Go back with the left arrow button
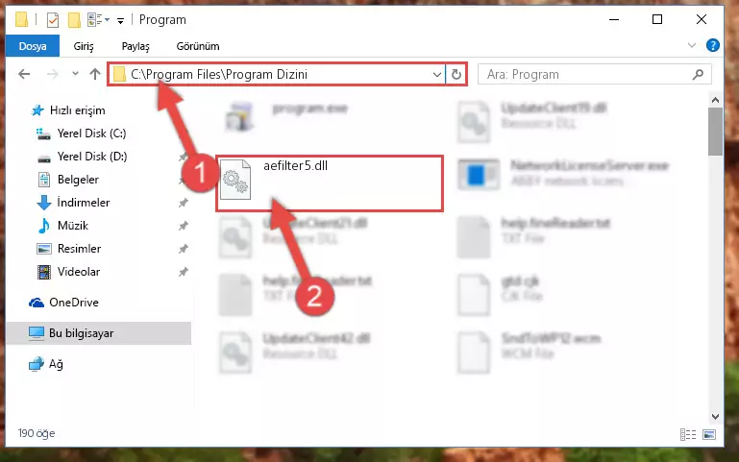The height and width of the screenshot is (462, 739). coord(24,74)
